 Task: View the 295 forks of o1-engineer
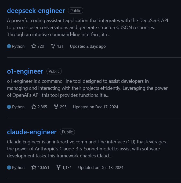(x=63, y=107)
